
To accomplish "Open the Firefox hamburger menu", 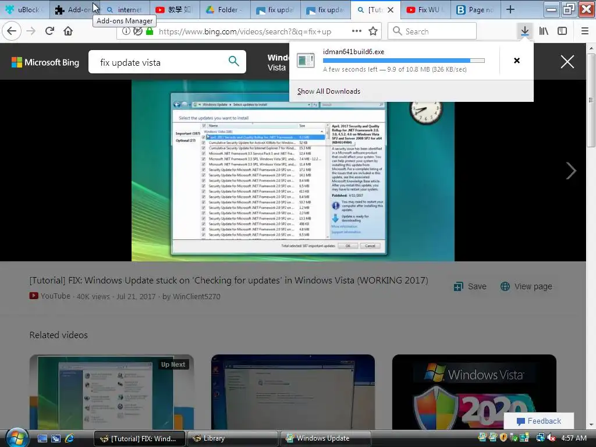I will [585, 31].
